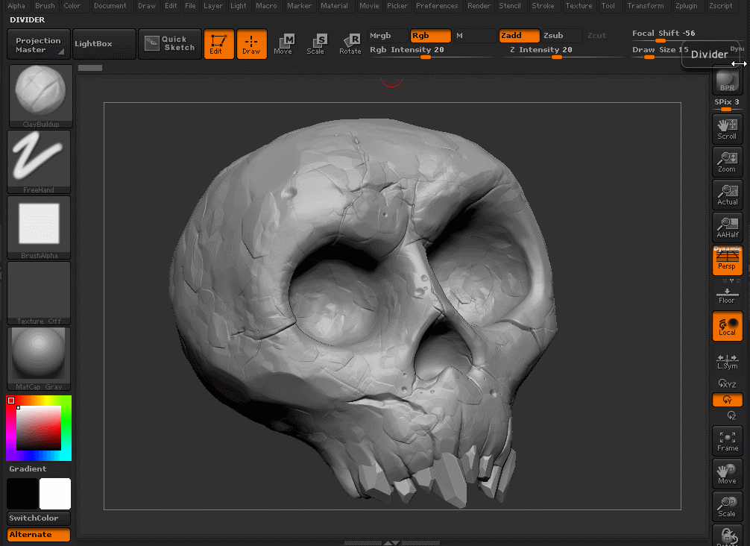Click the Scale transform mode icon
Image resolution: width=750 pixels, height=546 pixels.
[315, 44]
